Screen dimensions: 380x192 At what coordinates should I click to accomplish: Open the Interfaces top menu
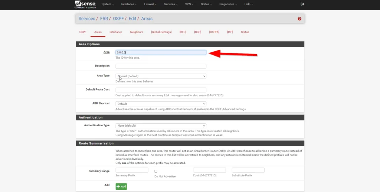[129, 4]
